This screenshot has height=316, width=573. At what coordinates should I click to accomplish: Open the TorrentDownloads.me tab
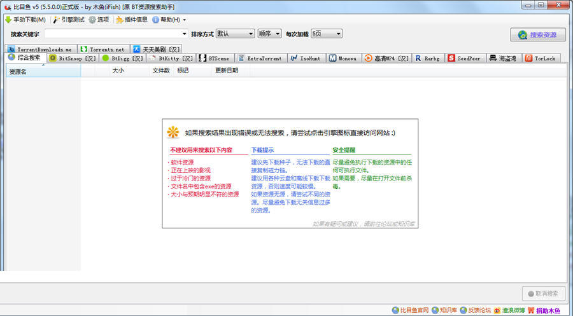point(41,49)
